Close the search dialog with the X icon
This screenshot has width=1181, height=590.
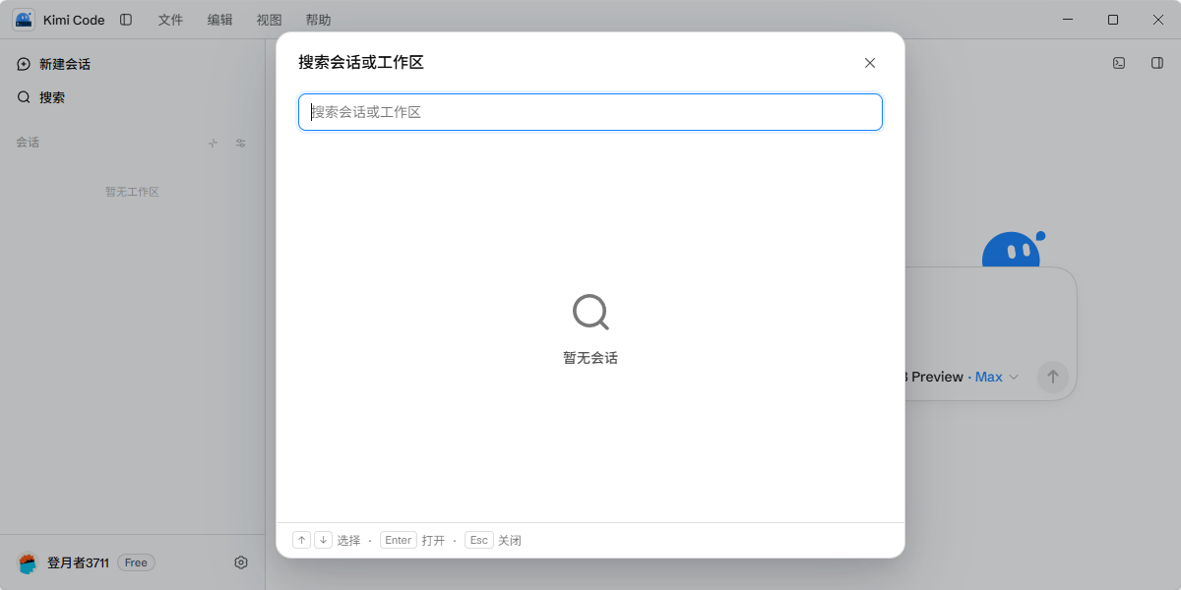click(x=870, y=63)
